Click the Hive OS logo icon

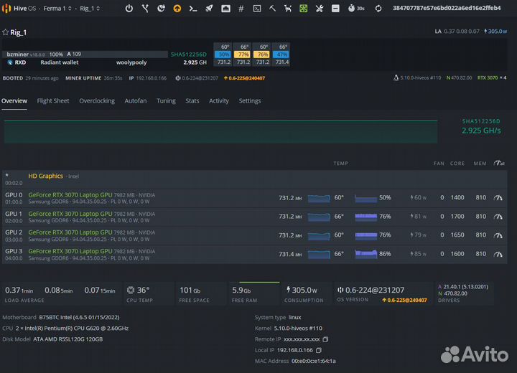[x=6, y=8]
